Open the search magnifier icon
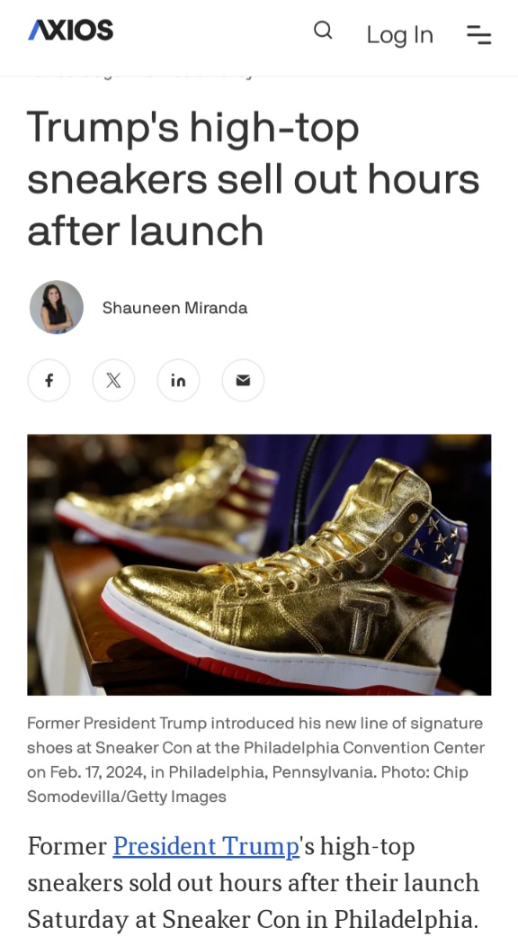The image size is (518, 946). coord(323,30)
